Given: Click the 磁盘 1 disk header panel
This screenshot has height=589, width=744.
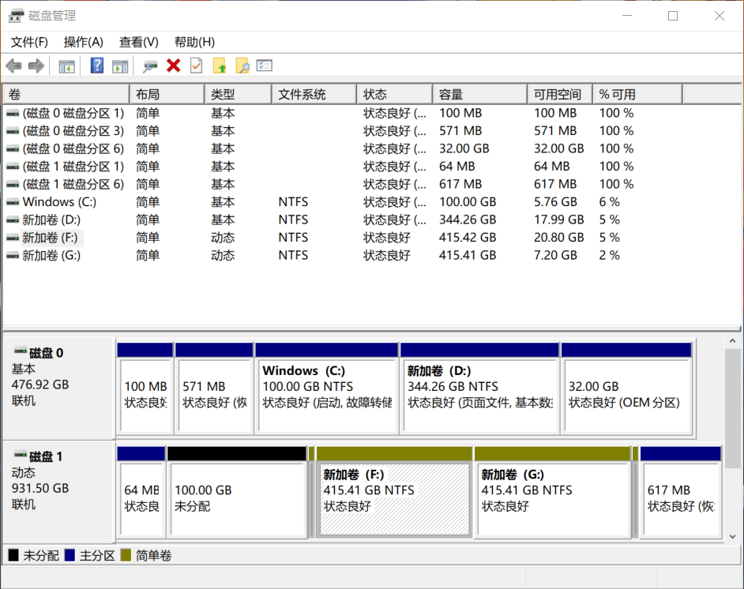Looking at the screenshot, I should 58,492.
